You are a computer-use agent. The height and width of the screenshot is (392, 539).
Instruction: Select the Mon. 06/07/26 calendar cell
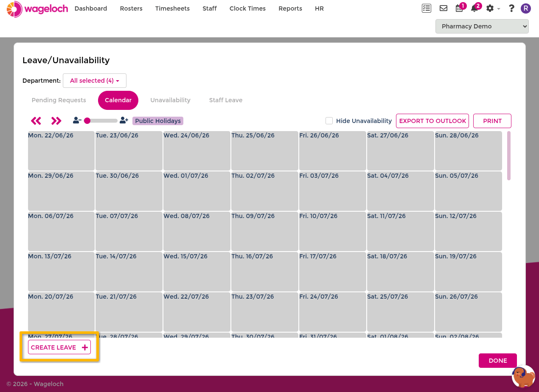(61, 231)
